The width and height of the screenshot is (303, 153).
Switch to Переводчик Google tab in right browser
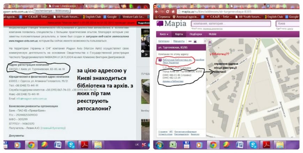pyautogui.click(x=172, y=6)
